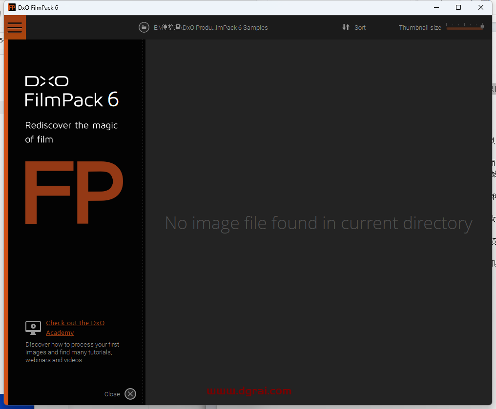The height and width of the screenshot is (409, 496).
Task: Close the welcome panel using X icon
Action: [130, 394]
